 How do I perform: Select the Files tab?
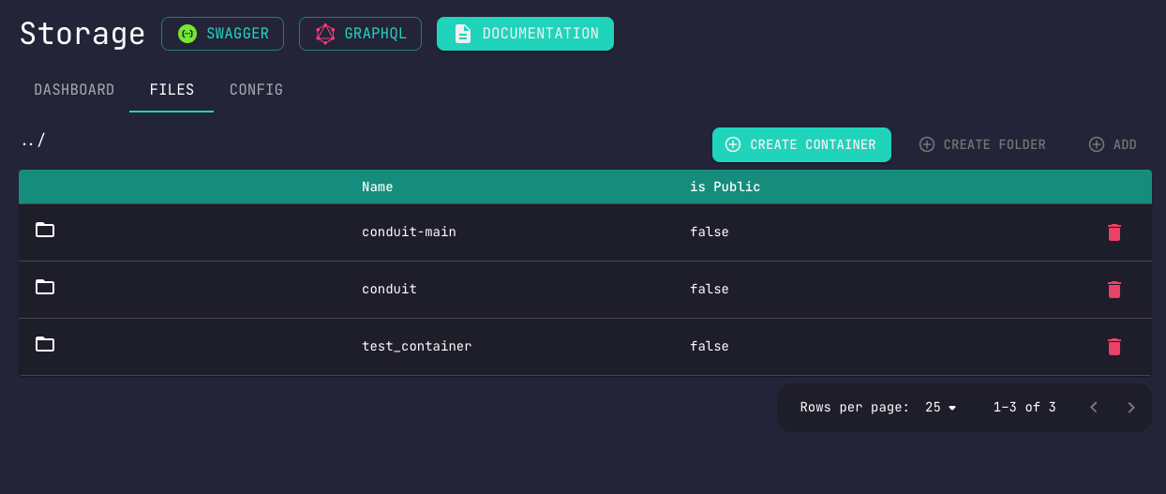point(172,90)
